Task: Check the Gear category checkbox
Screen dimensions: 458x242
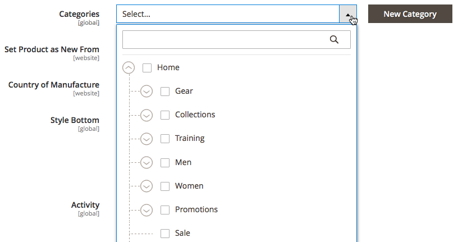Action: coord(165,92)
